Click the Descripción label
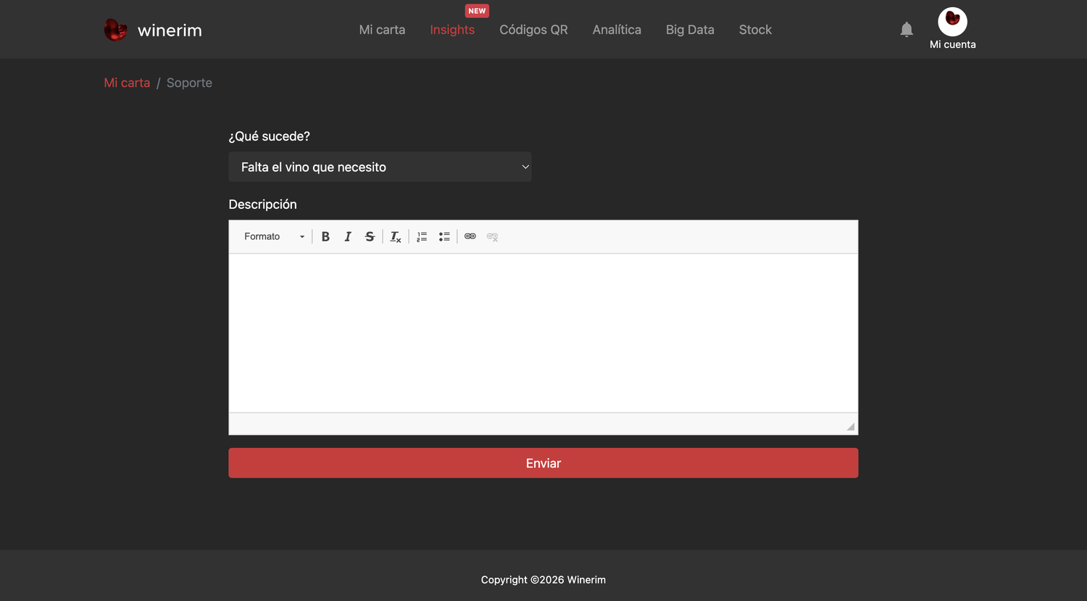Viewport: 1087px width, 601px height. [262, 204]
